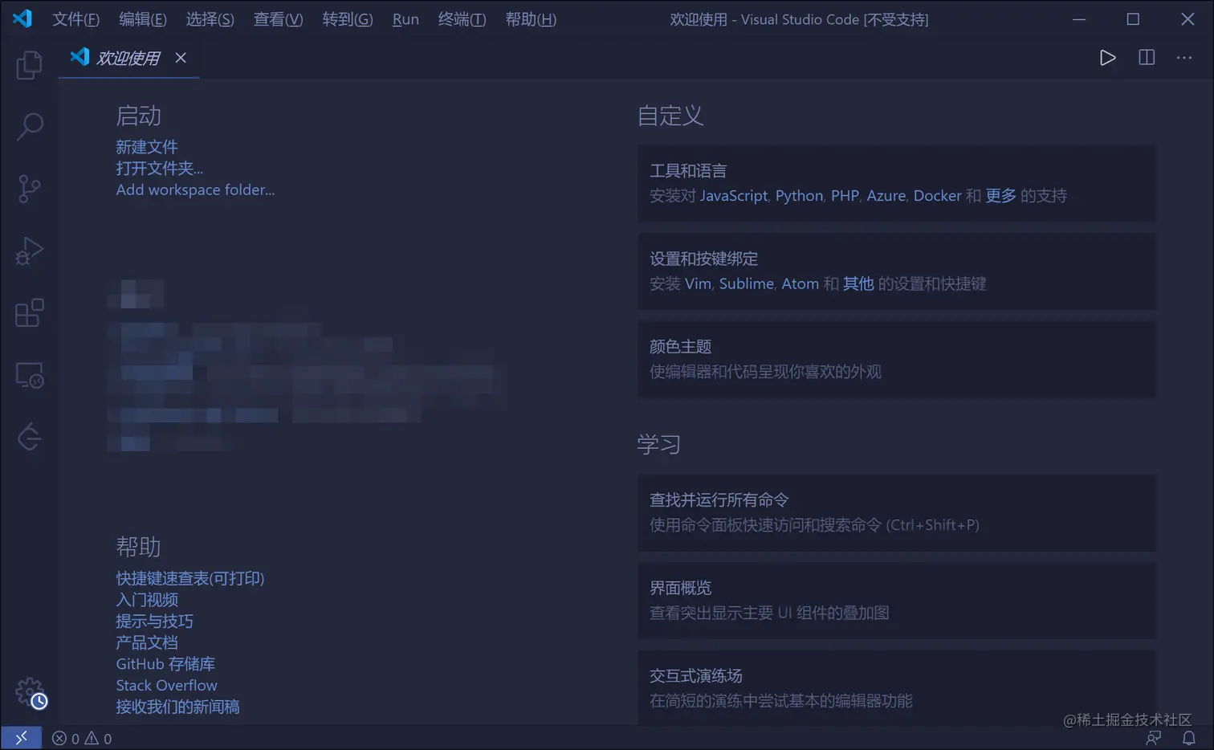Minimize the VS Code window
Viewport: 1214px width, 750px height.
point(1079,19)
